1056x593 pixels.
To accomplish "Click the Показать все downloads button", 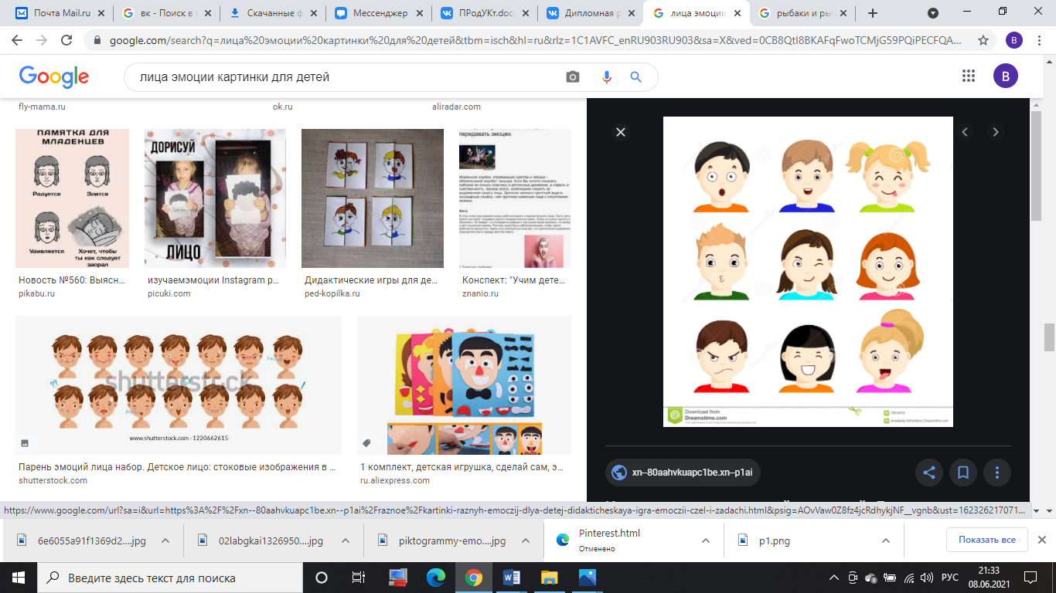I will tap(986, 540).
